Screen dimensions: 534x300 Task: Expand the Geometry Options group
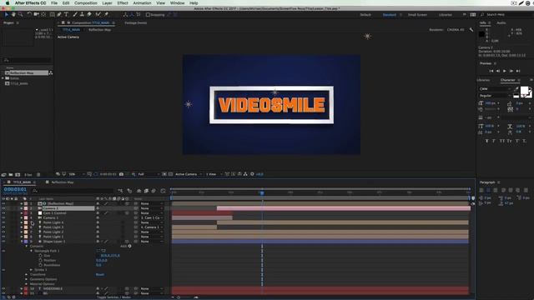[x=26, y=279]
